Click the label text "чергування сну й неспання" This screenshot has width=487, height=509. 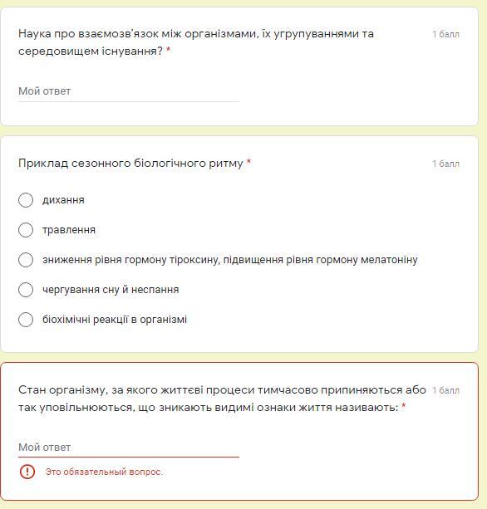(111, 290)
